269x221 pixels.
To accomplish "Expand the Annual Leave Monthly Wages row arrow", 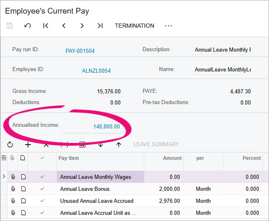I will (4, 176).
